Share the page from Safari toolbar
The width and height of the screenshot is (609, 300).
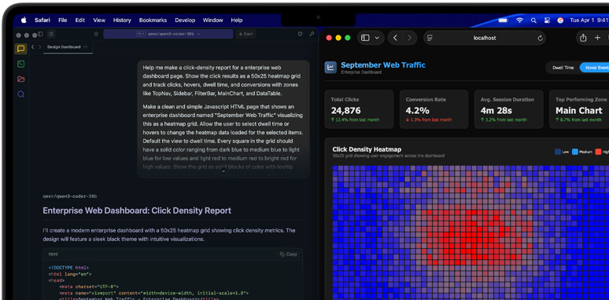tap(583, 38)
